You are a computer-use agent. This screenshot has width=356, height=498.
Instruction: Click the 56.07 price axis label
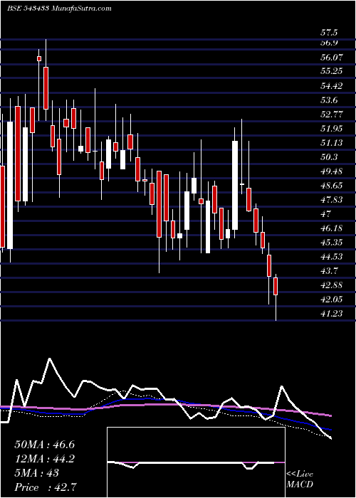click(x=331, y=58)
